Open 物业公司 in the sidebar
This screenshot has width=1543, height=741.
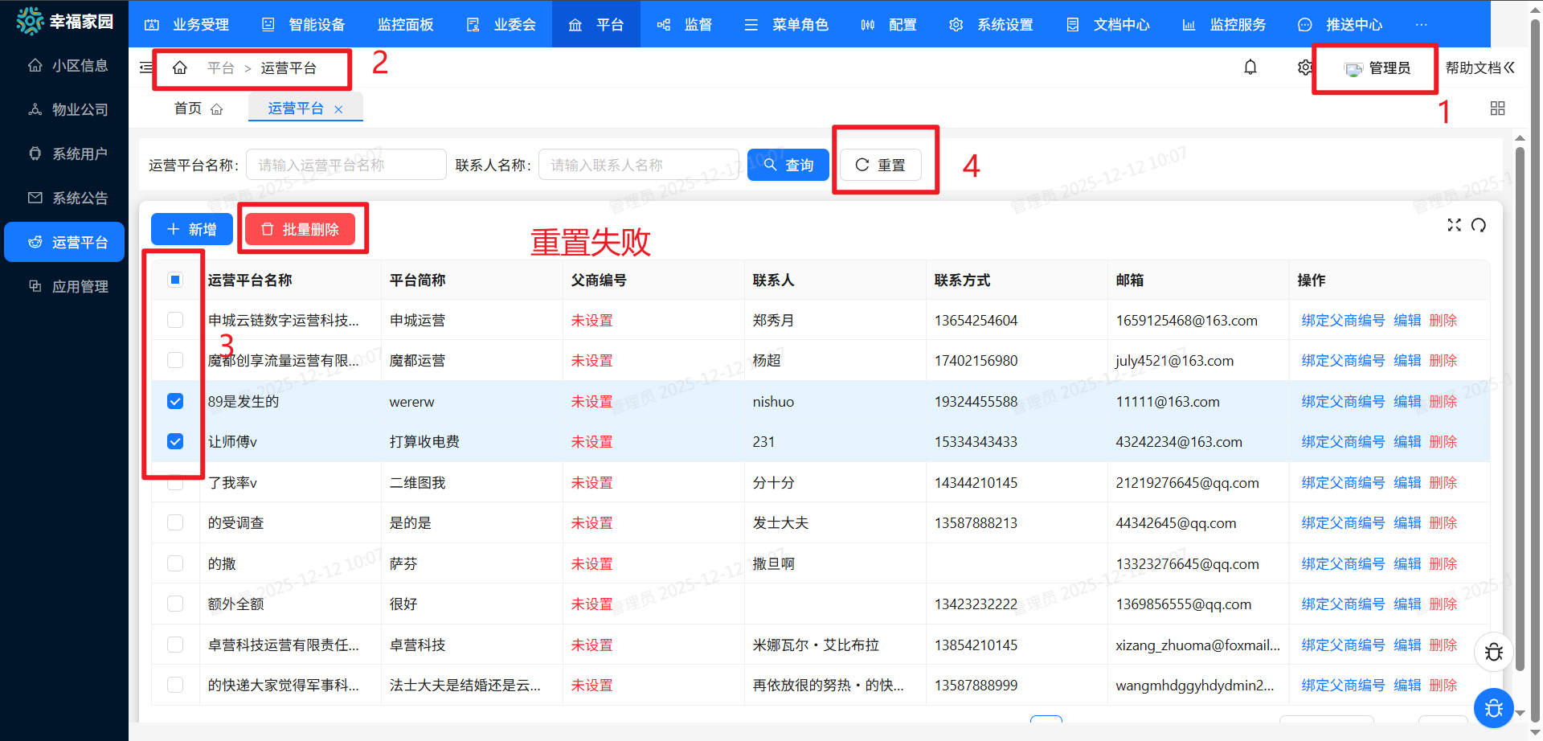point(64,109)
